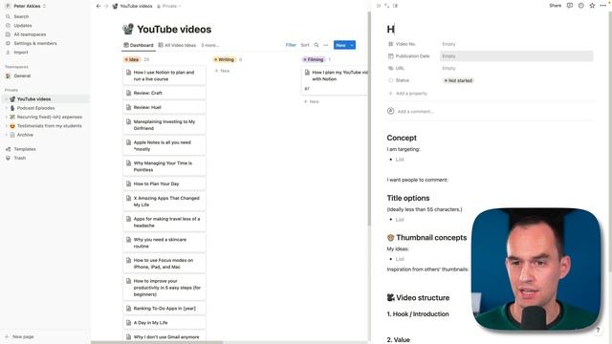
Task: Click the Video No. empty value
Action: (516, 44)
